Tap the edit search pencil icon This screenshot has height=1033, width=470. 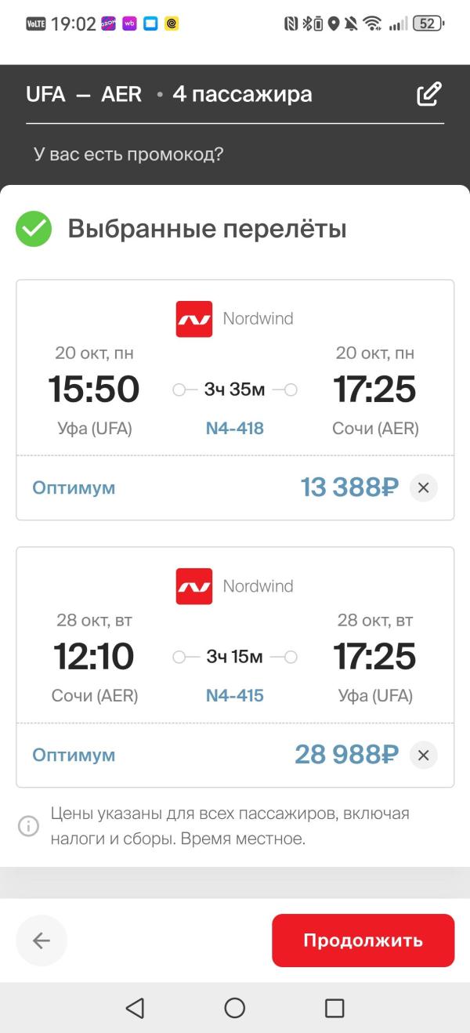(x=429, y=94)
